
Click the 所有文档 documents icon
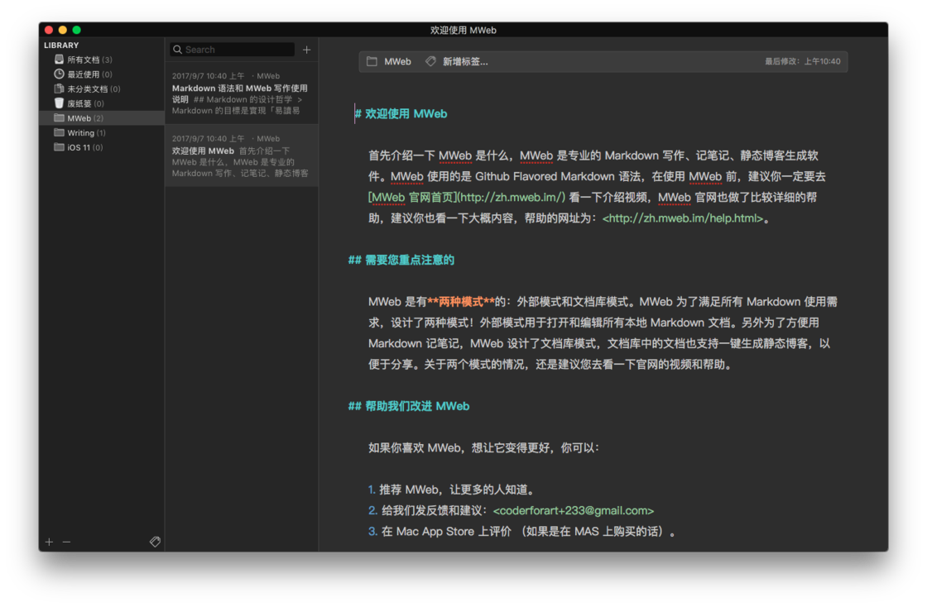coord(59,59)
